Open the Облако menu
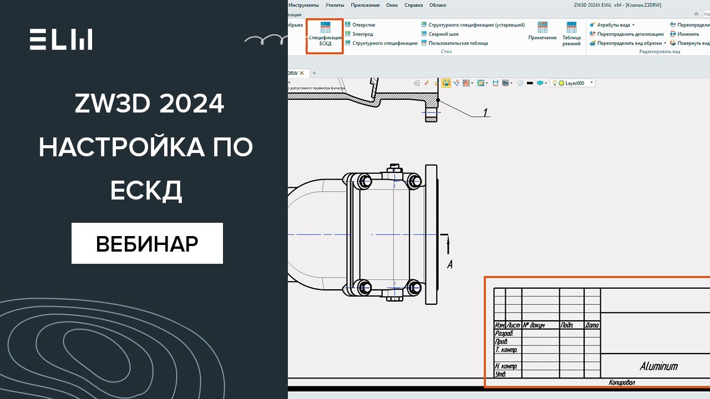Screen dimensions: 710x399 pos(438,5)
